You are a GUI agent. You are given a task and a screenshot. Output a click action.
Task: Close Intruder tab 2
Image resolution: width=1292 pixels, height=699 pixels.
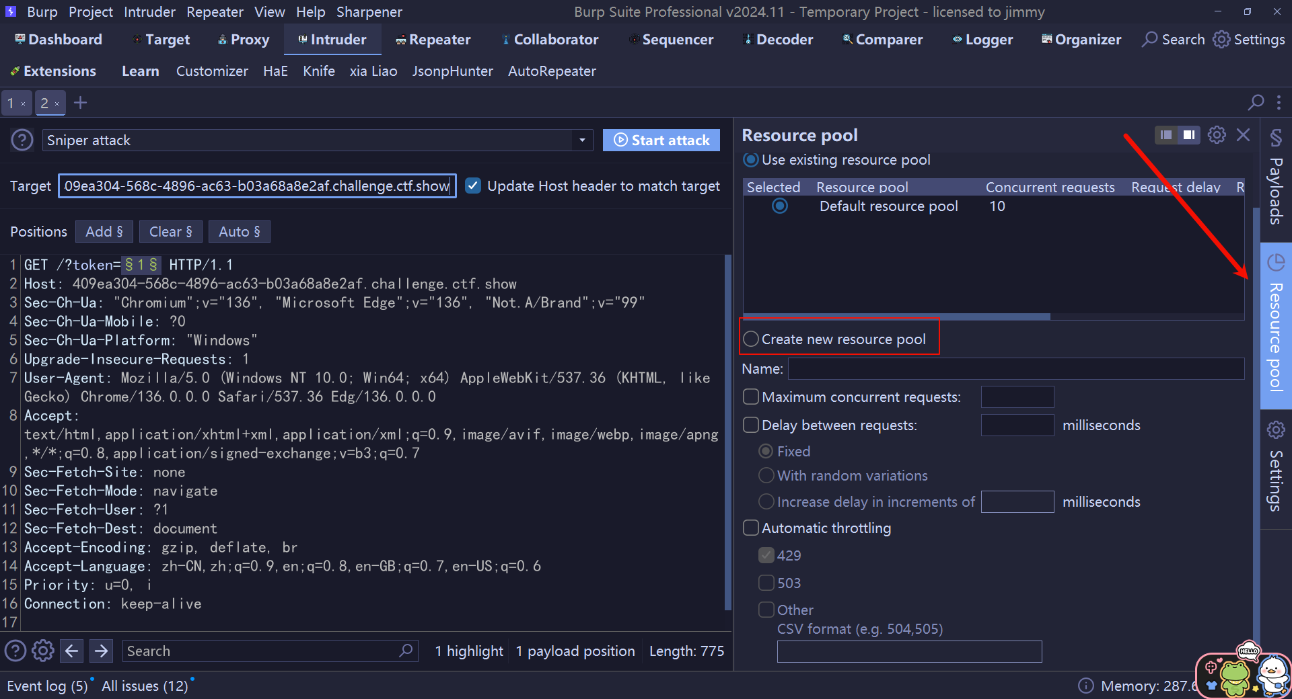coord(57,104)
